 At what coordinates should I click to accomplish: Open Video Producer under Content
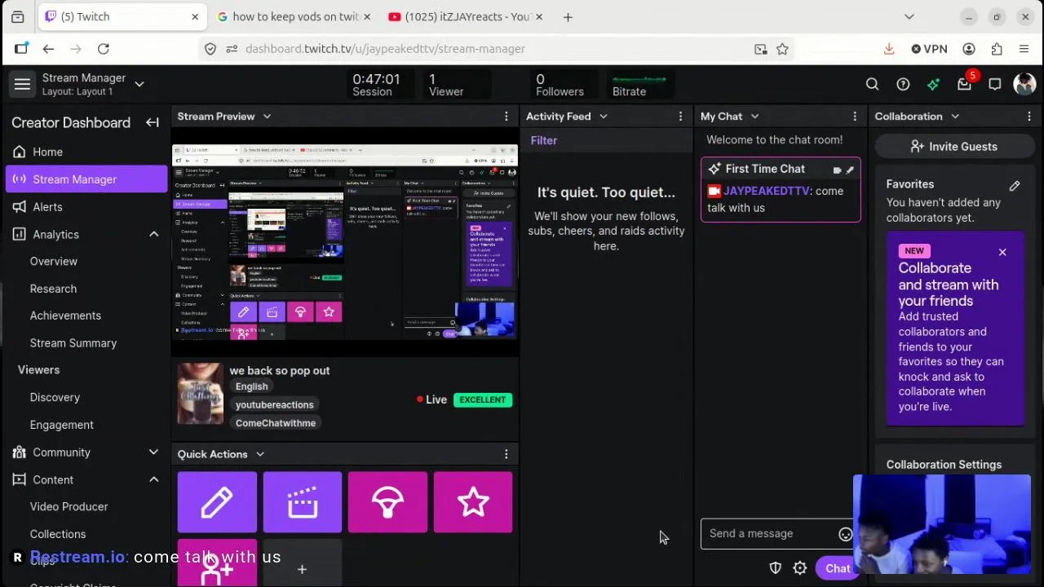[69, 507]
